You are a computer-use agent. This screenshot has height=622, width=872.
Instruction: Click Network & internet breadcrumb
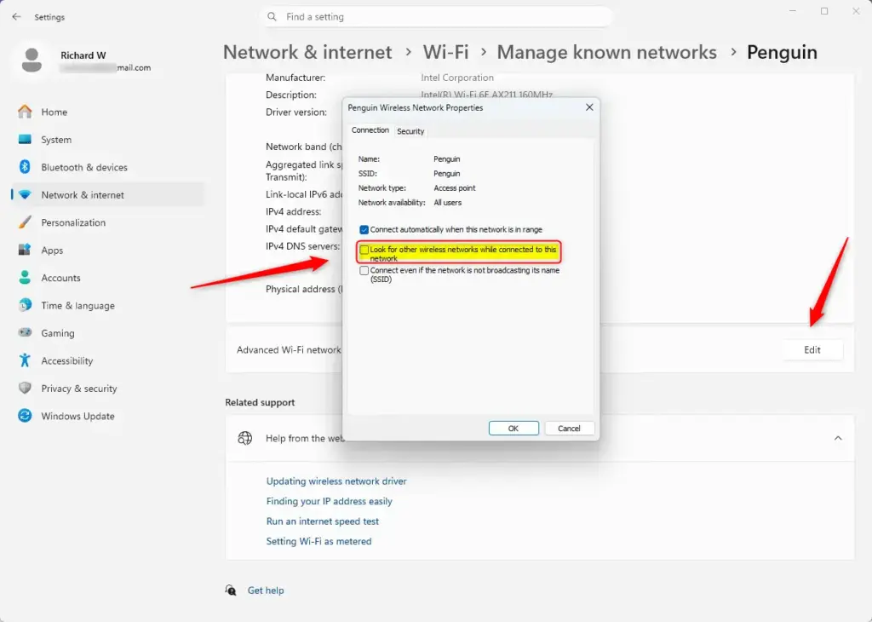click(x=307, y=52)
